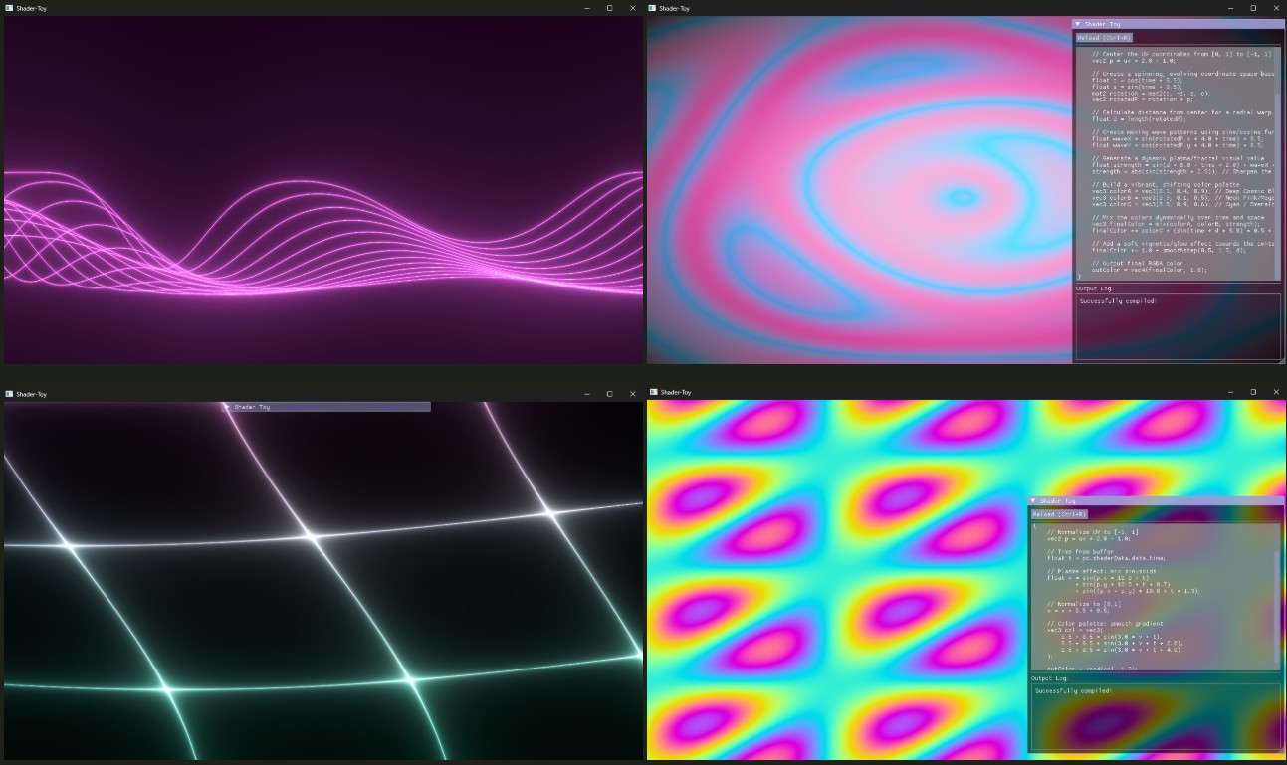Viewport: 1287px width, 765px height.
Task: Maximize the glowing grid Shader-Toy window
Action: 610,394
